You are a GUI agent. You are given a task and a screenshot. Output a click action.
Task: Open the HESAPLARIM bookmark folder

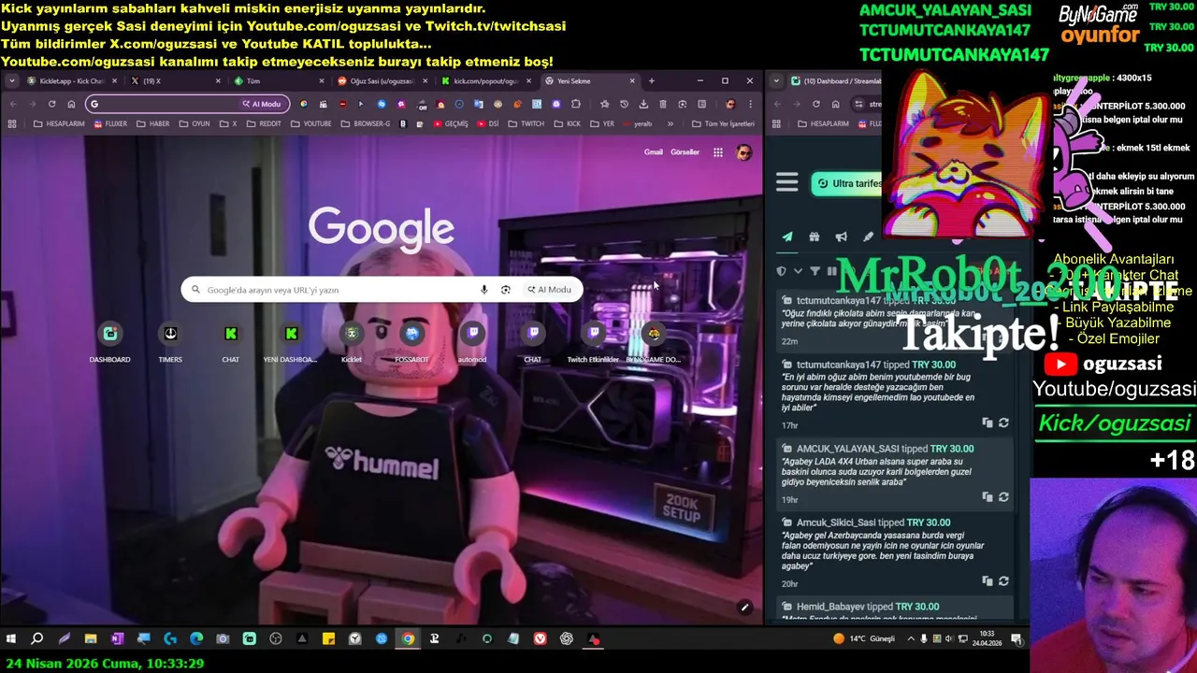[59, 123]
